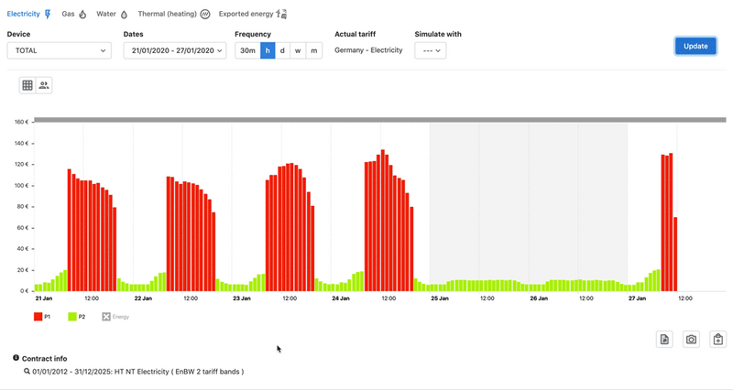Toggle the Energy series in legend
This screenshot has height=390, width=733.
pyautogui.click(x=106, y=316)
